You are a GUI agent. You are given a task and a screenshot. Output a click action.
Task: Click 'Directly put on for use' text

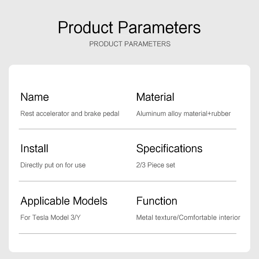coord(53,165)
